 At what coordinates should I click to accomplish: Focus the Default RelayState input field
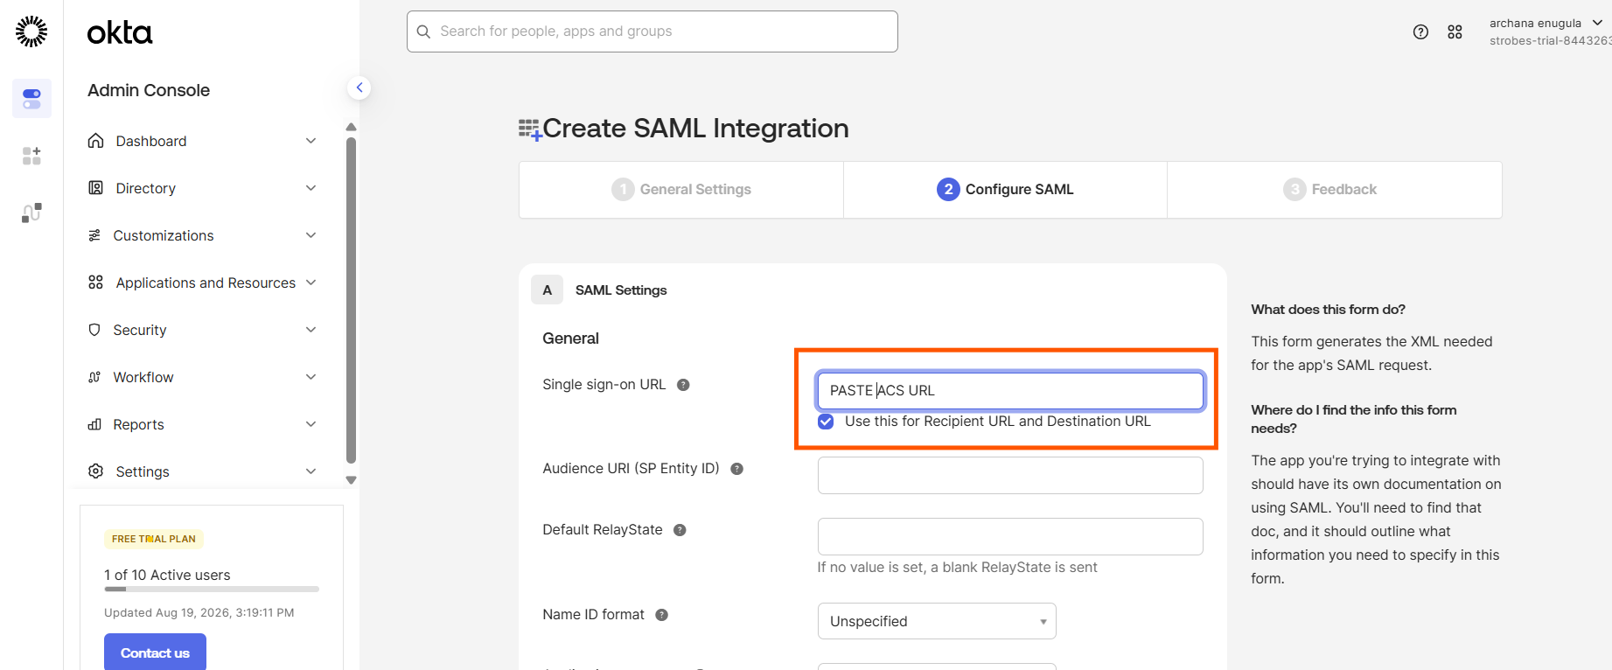click(x=1010, y=536)
